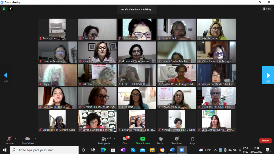Expand audio options arrow beside Unmute
This screenshot has width=274, height=154.
pos(16,139)
